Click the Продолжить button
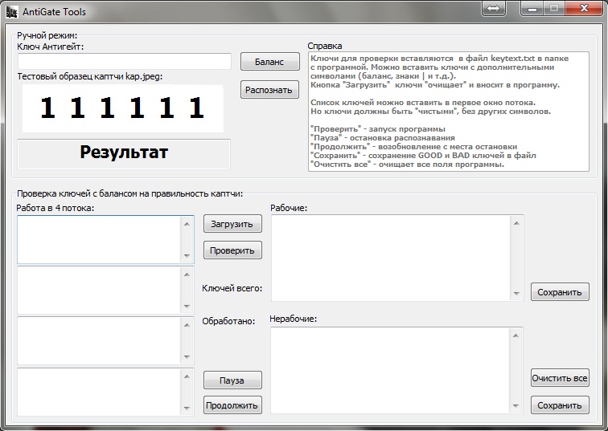 pyautogui.click(x=232, y=405)
